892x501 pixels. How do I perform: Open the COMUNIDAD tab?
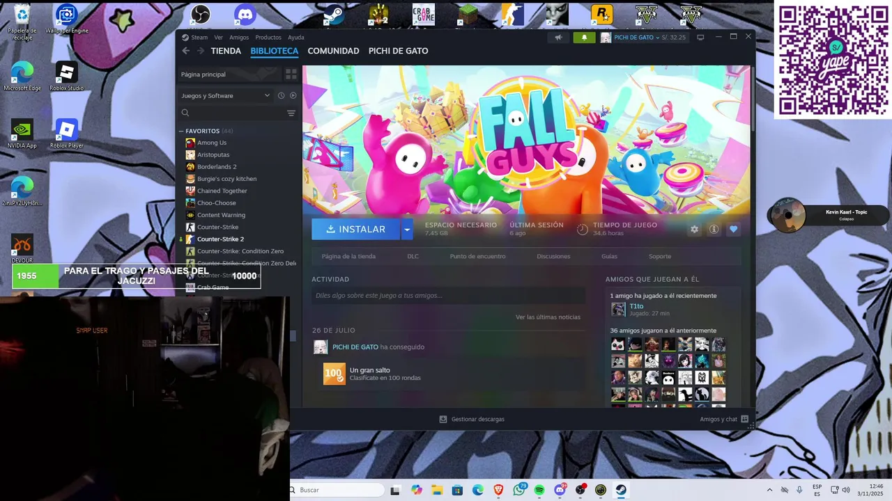333,51
